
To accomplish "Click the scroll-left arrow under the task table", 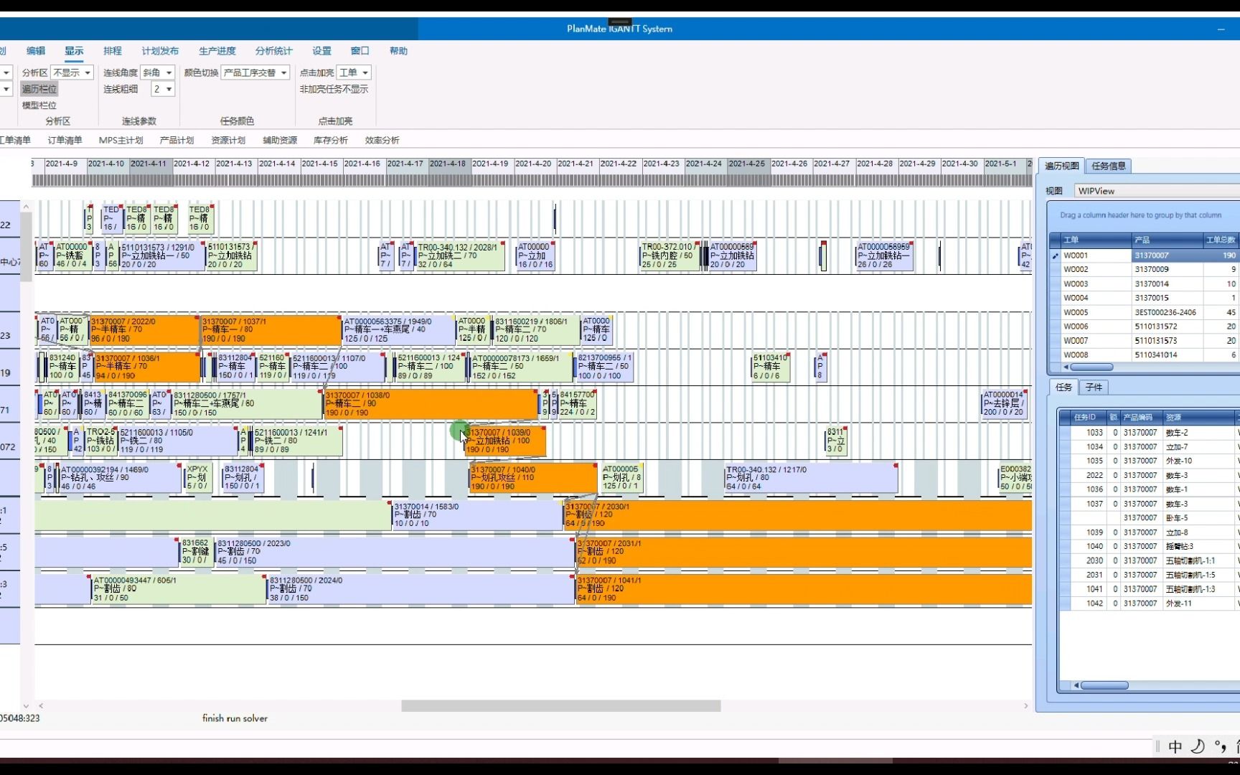I will (x=1076, y=685).
